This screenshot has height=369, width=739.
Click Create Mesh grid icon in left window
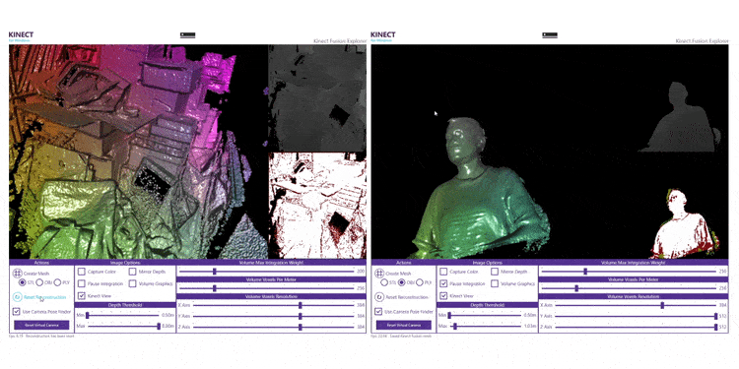[x=17, y=273]
